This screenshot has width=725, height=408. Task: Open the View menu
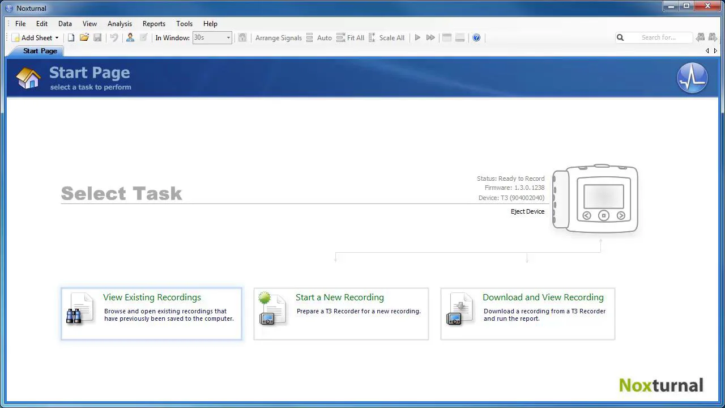click(89, 24)
